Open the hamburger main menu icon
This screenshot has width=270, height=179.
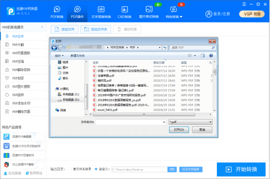(x=244, y=4)
